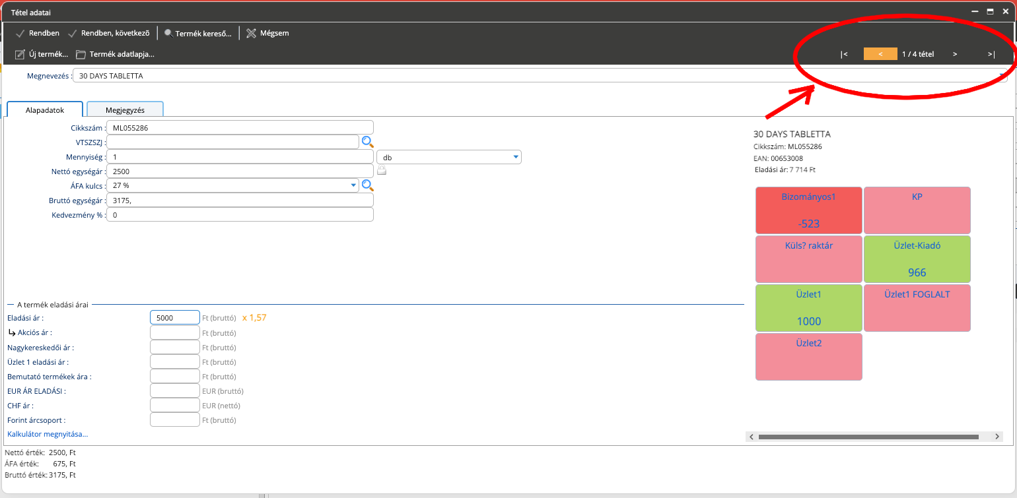
Task: Click the CHF ár field
Action: pyautogui.click(x=175, y=405)
